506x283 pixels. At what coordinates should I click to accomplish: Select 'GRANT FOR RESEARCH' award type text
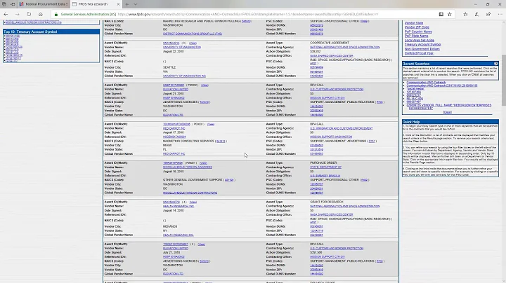point(326,202)
